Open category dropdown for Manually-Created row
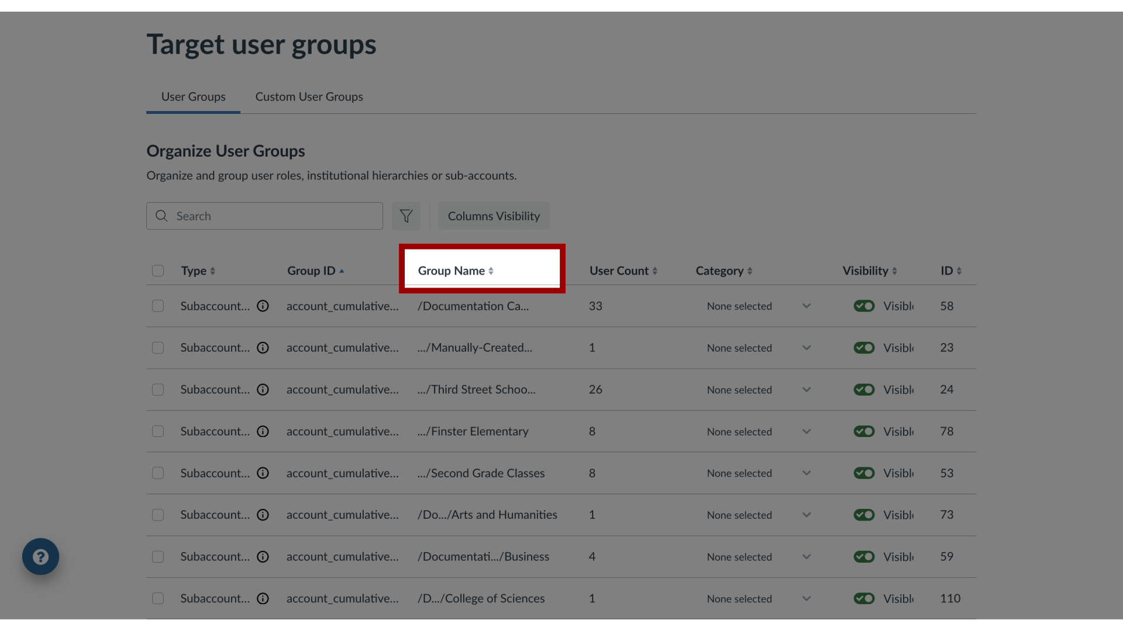1123x631 pixels. coord(759,348)
